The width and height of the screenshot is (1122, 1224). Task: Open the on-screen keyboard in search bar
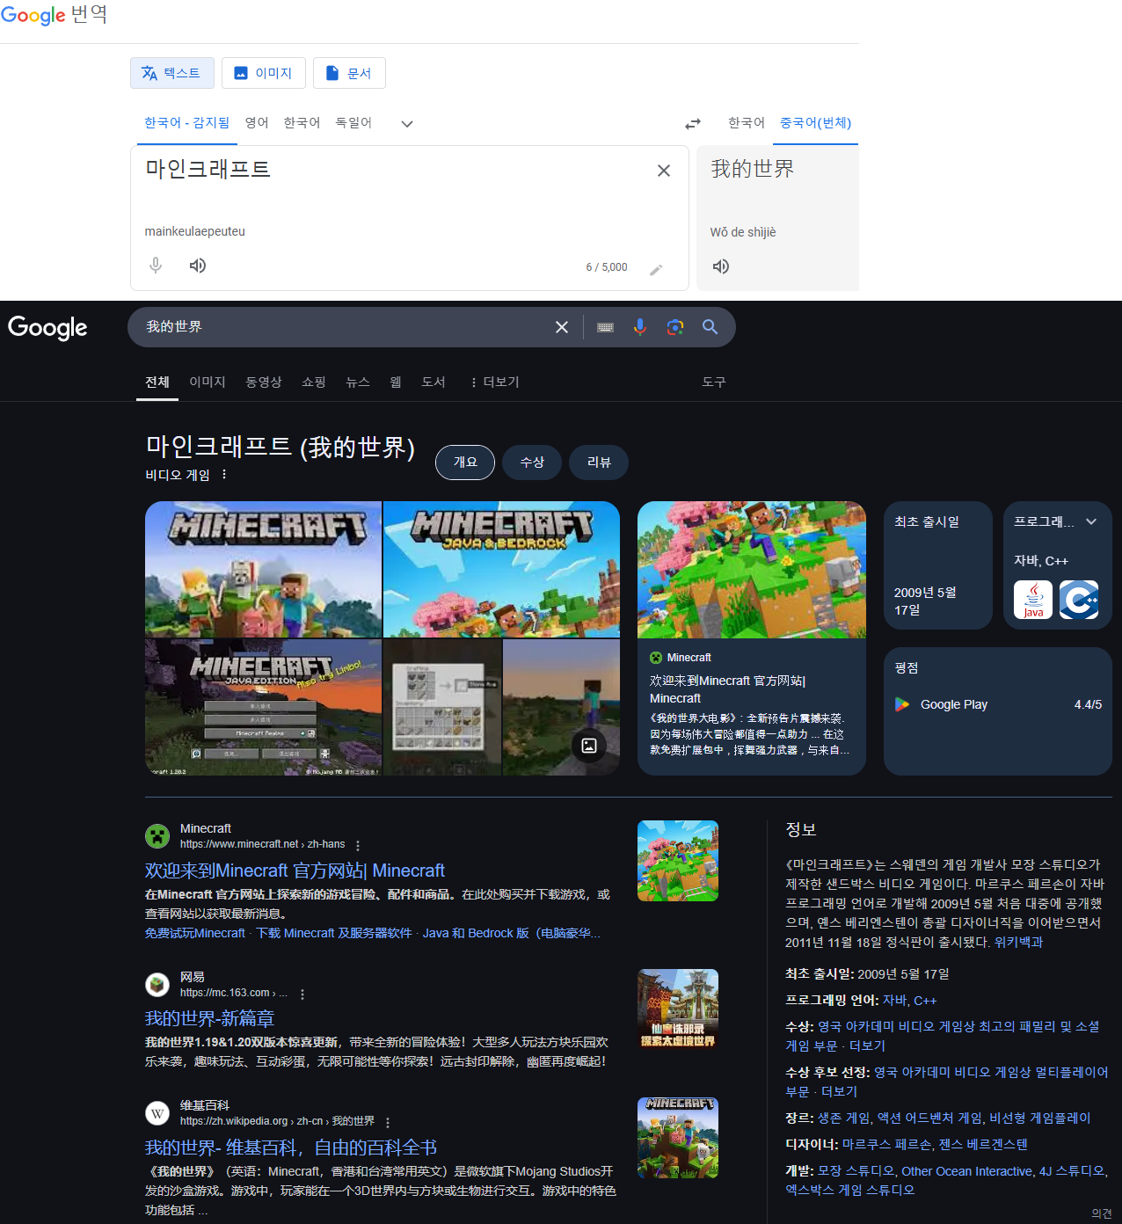pos(605,327)
